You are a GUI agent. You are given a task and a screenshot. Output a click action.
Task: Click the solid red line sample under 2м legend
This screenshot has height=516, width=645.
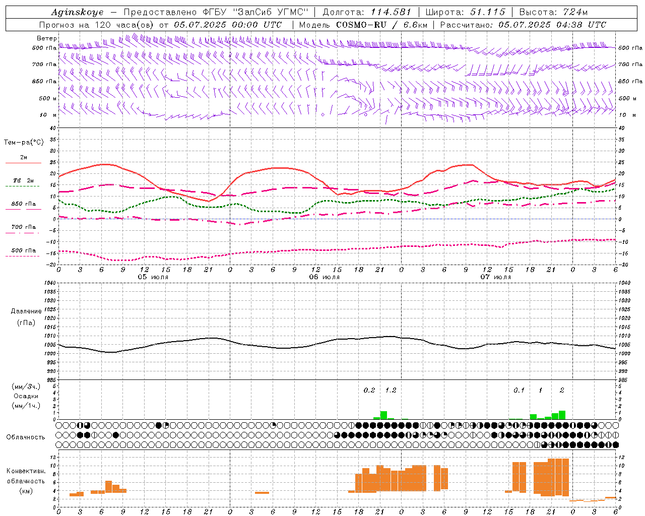point(23,163)
